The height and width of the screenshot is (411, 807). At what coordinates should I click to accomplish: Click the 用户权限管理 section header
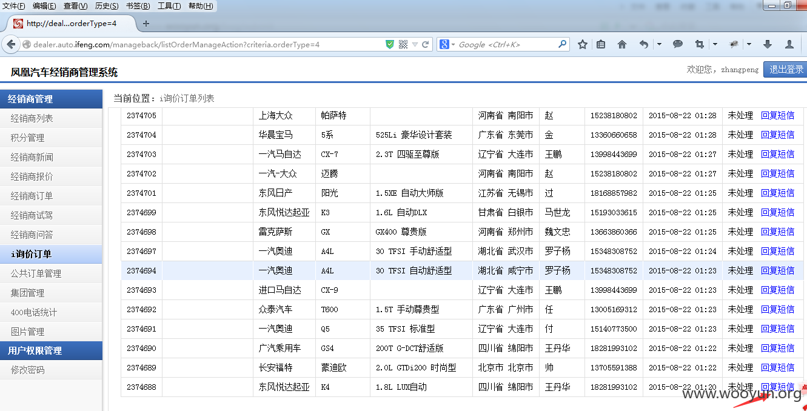click(51, 350)
